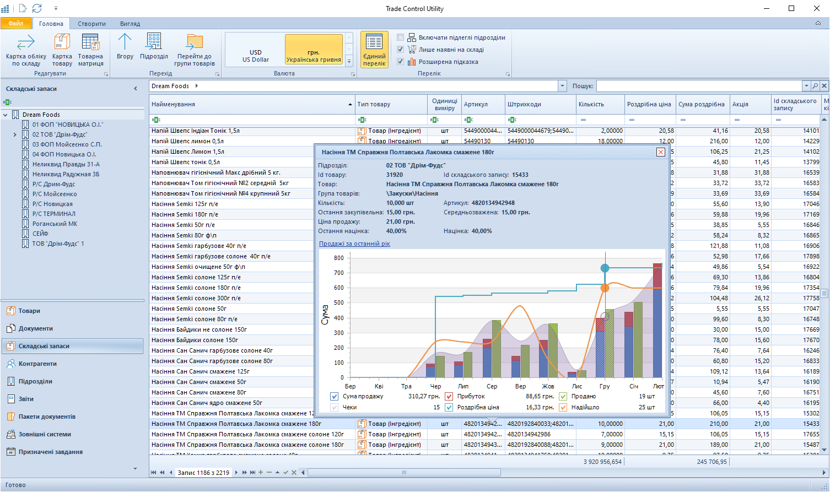Toggle Розширена підказка checkbox
The width and height of the screenshot is (830, 492).
(401, 62)
